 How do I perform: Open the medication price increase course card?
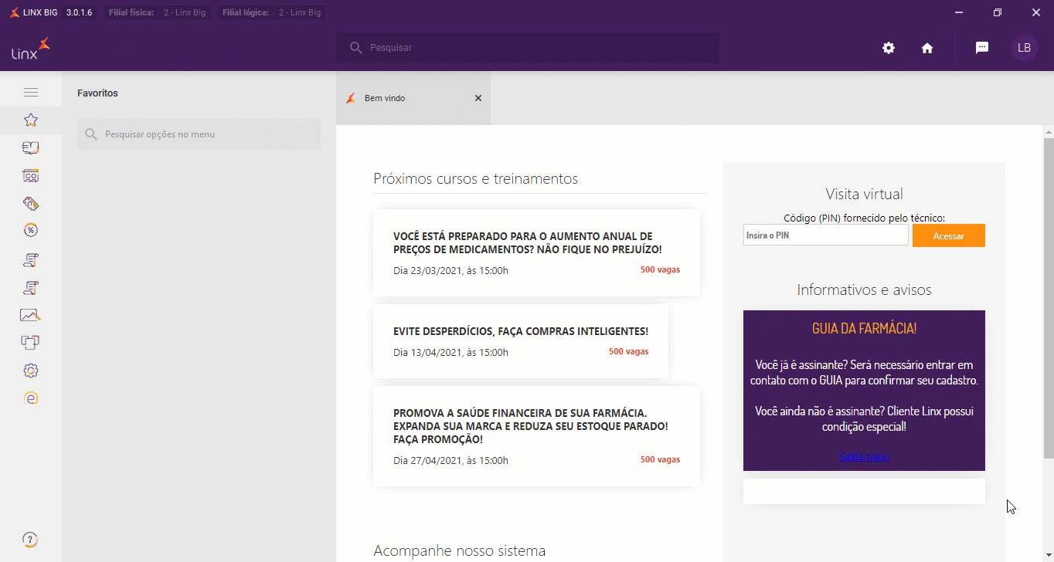pos(536,252)
